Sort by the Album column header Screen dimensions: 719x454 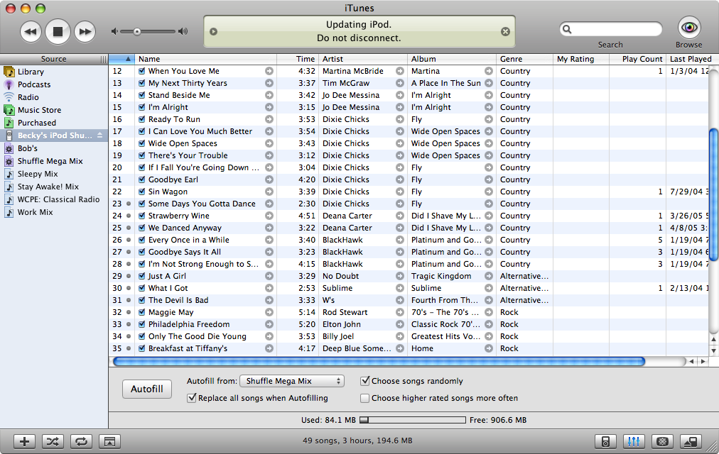pos(452,59)
